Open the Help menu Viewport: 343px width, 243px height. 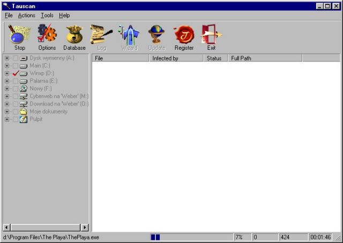(x=64, y=16)
